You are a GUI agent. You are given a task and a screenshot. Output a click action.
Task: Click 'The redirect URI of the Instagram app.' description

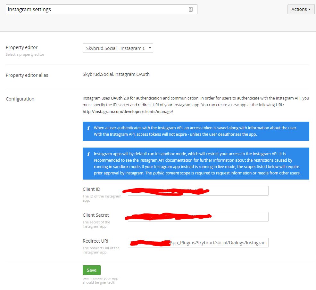pyautogui.click(x=101, y=250)
